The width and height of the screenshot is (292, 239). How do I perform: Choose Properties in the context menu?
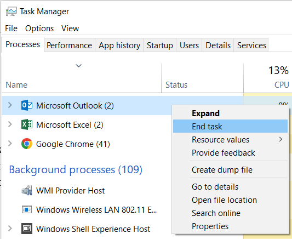[x=230, y=226]
